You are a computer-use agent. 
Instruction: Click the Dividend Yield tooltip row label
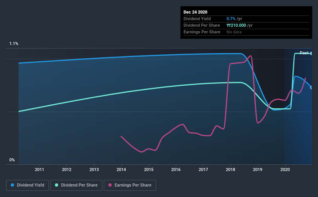[197, 19]
